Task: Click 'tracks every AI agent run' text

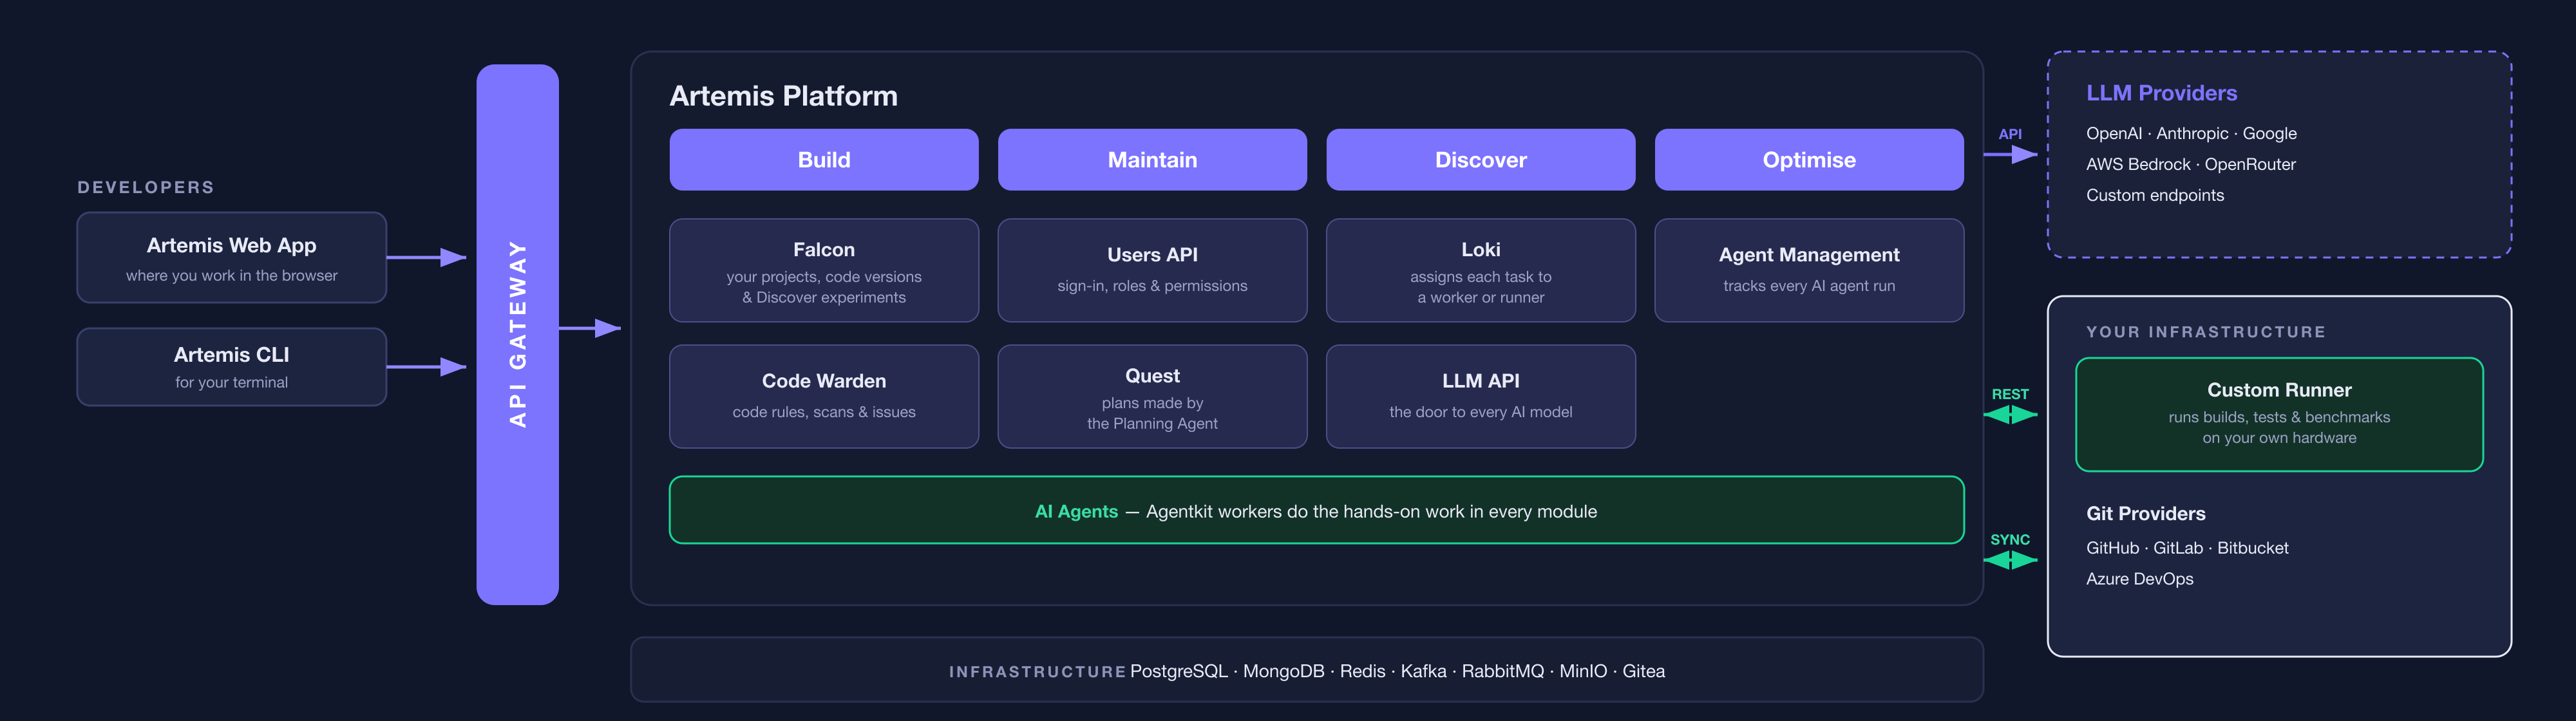Action: 1809,286
